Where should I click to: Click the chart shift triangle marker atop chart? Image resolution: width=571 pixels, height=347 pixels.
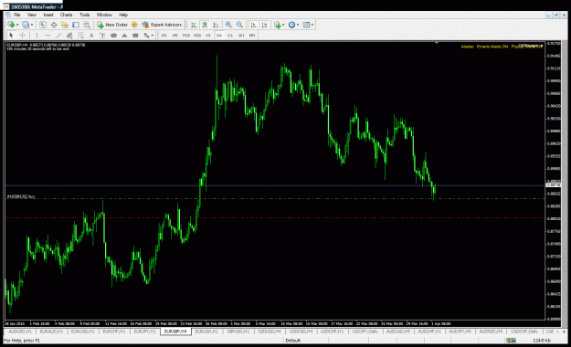[x=437, y=43]
